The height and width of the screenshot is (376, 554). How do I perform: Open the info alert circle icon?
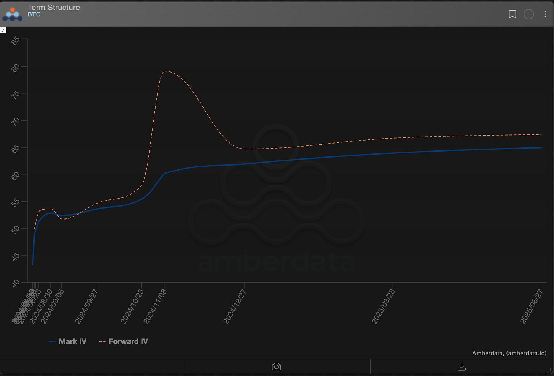coord(529,14)
